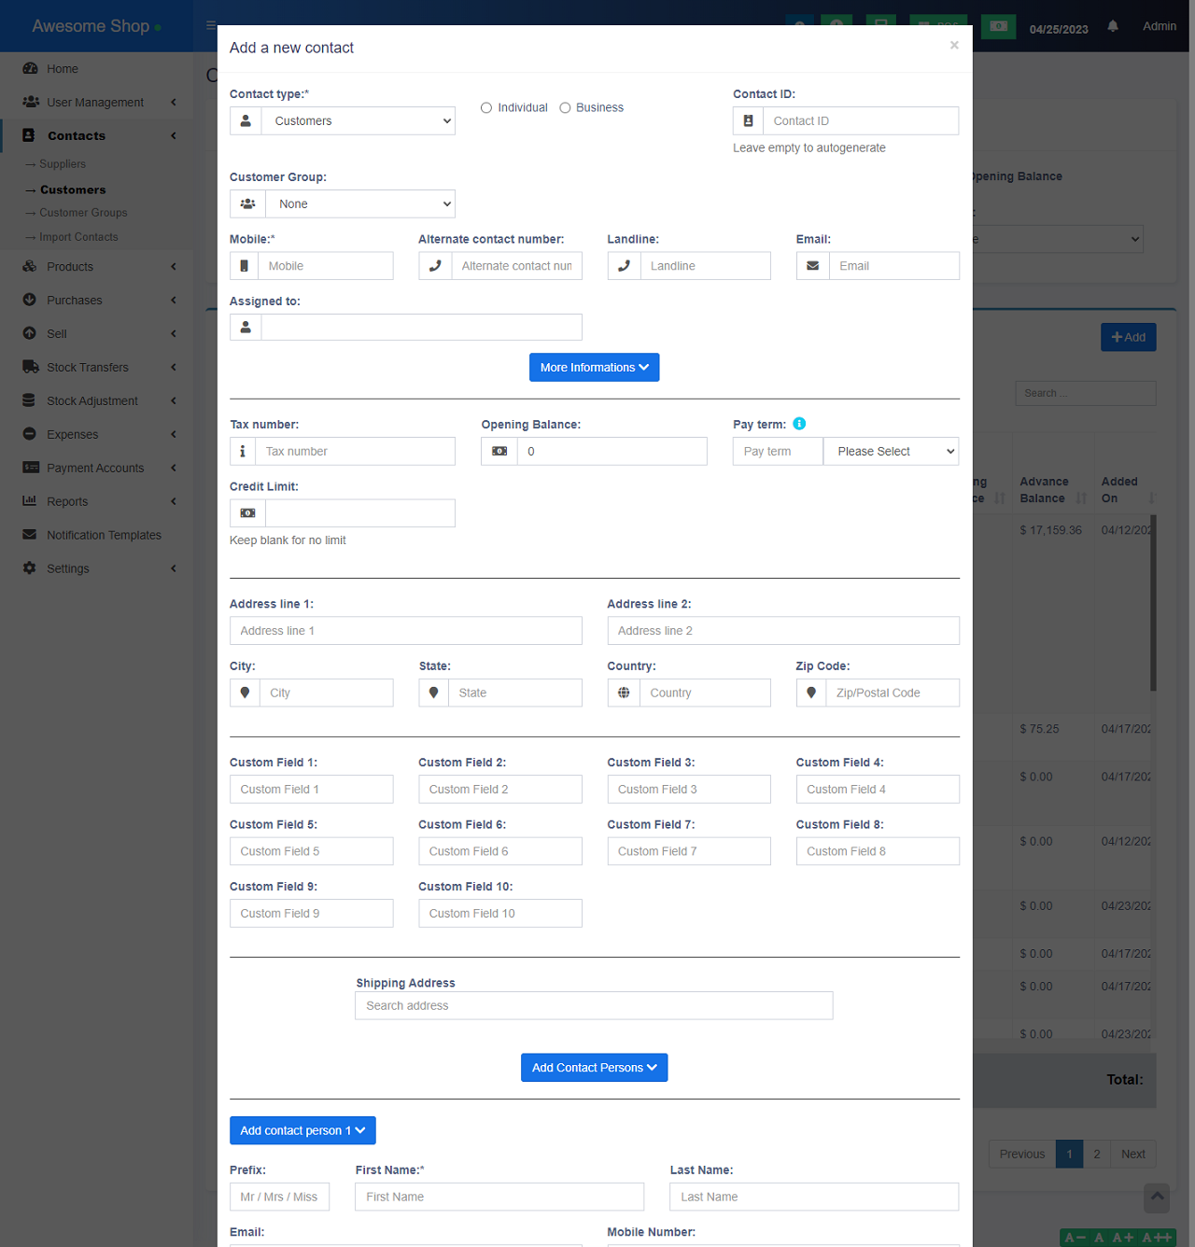This screenshot has height=1247, width=1195.
Task: Open the Pay term Please Select dropdown
Action: pos(891,452)
